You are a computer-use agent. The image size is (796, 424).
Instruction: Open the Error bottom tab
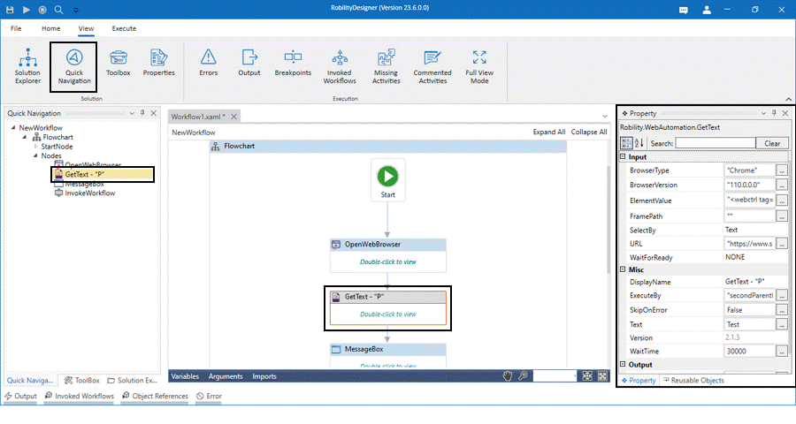click(x=209, y=396)
